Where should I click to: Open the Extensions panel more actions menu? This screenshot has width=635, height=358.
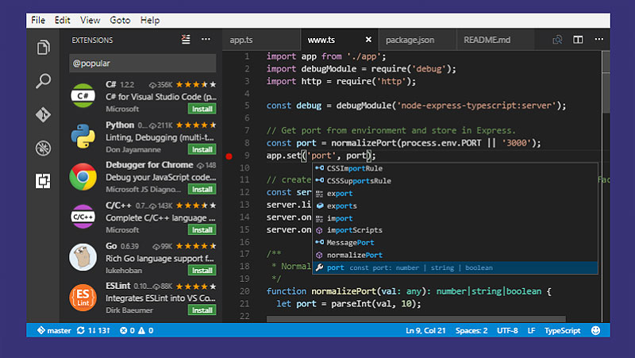pos(206,39)
